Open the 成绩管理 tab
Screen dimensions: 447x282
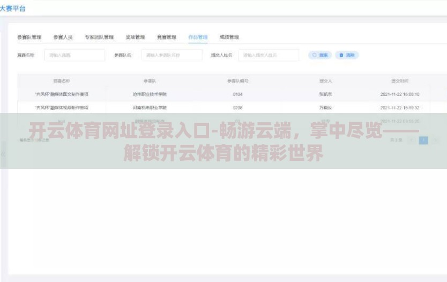click(x=229, y=37)
